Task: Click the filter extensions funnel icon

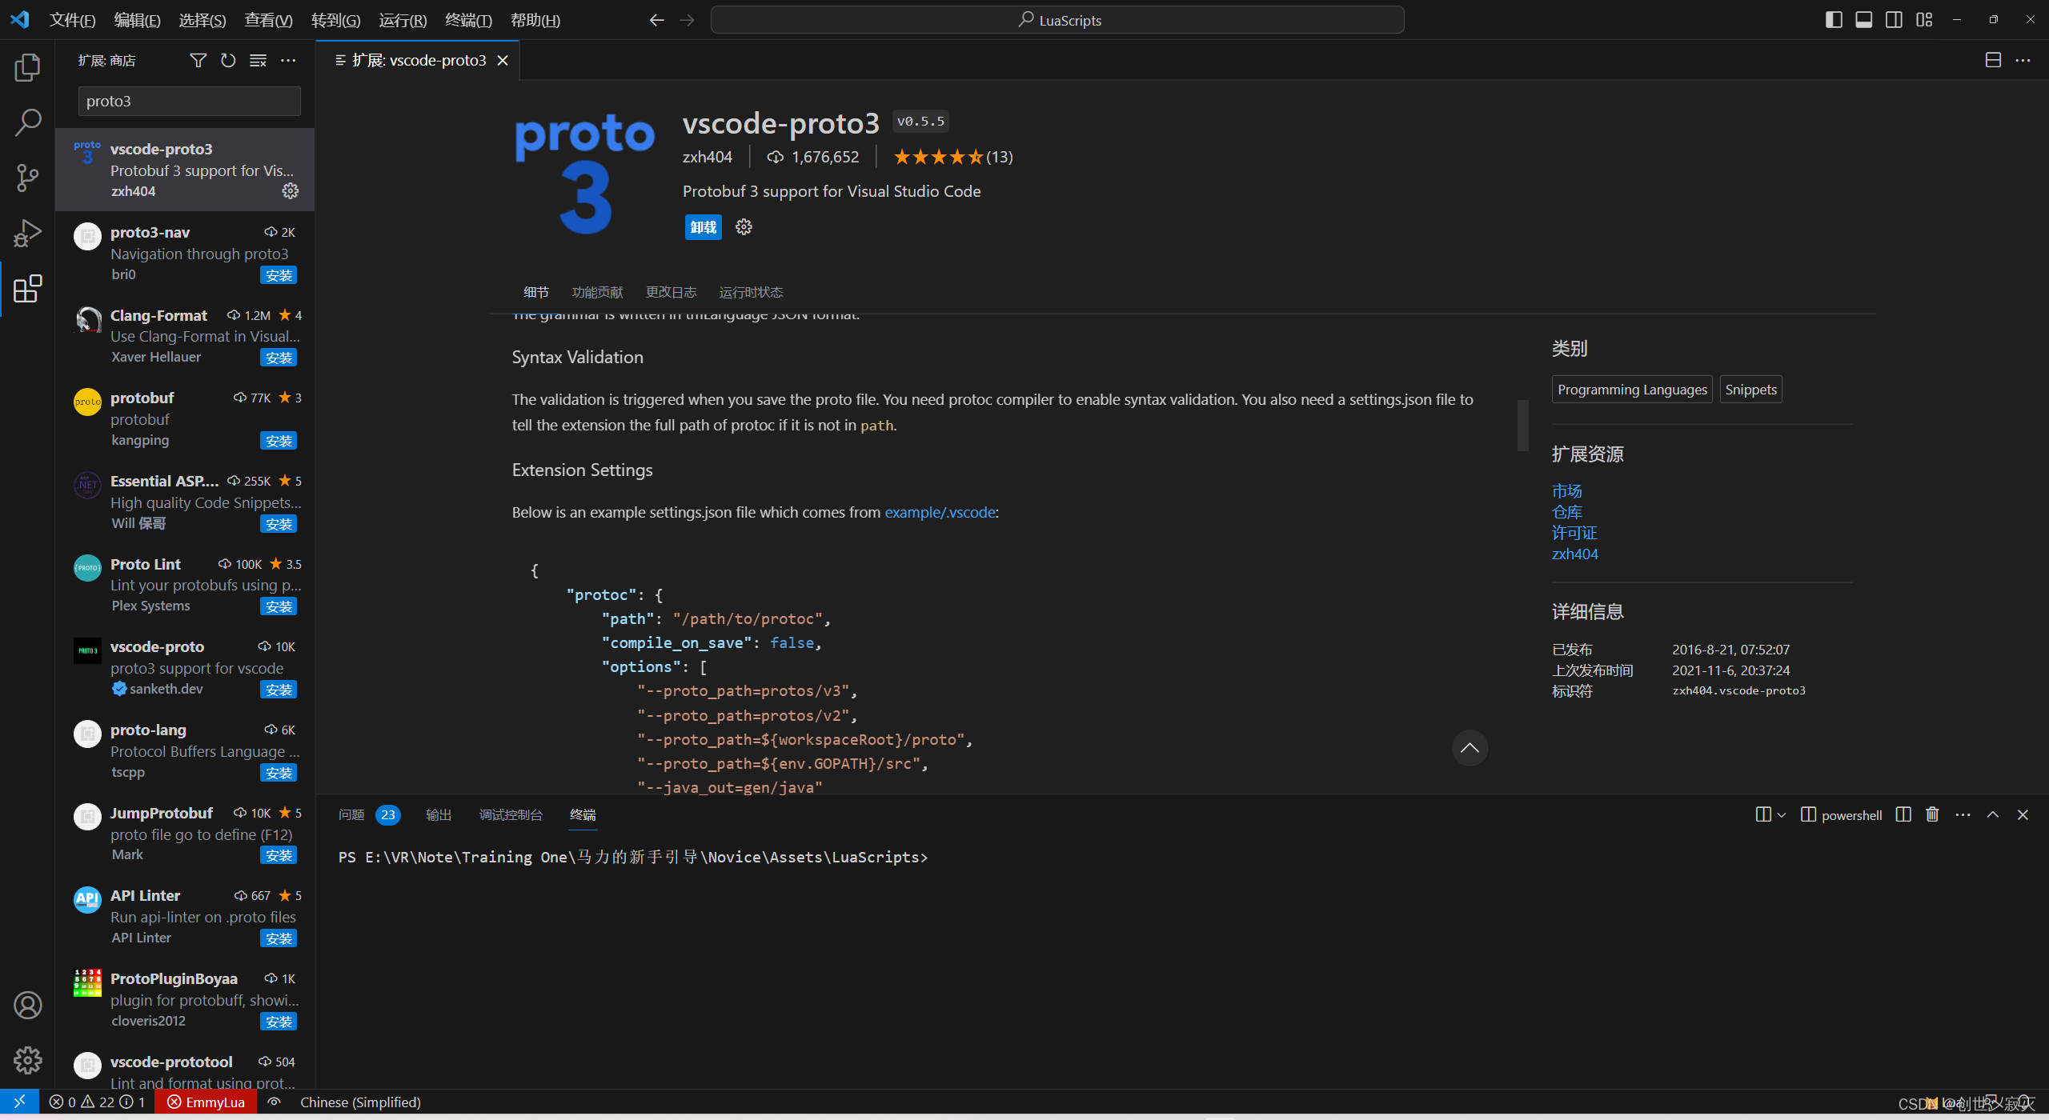Action: (198, 60)
